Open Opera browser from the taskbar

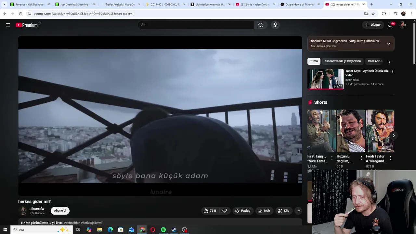(x=153, y=230)
